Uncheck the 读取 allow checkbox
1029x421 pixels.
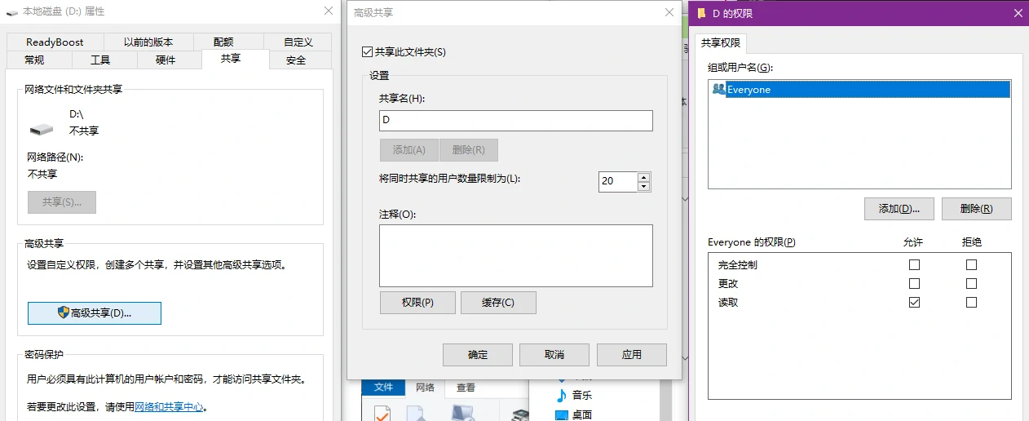point(914,303)
